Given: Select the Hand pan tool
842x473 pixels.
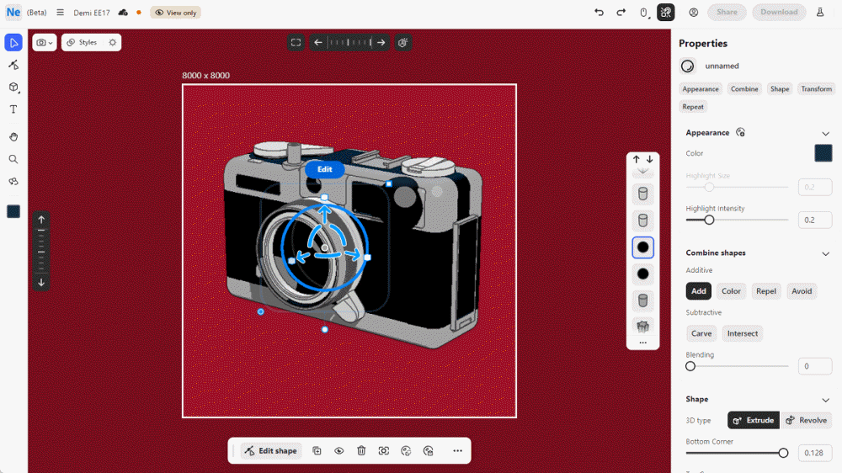Looking at the screenshot, I should tap(13, 137).
